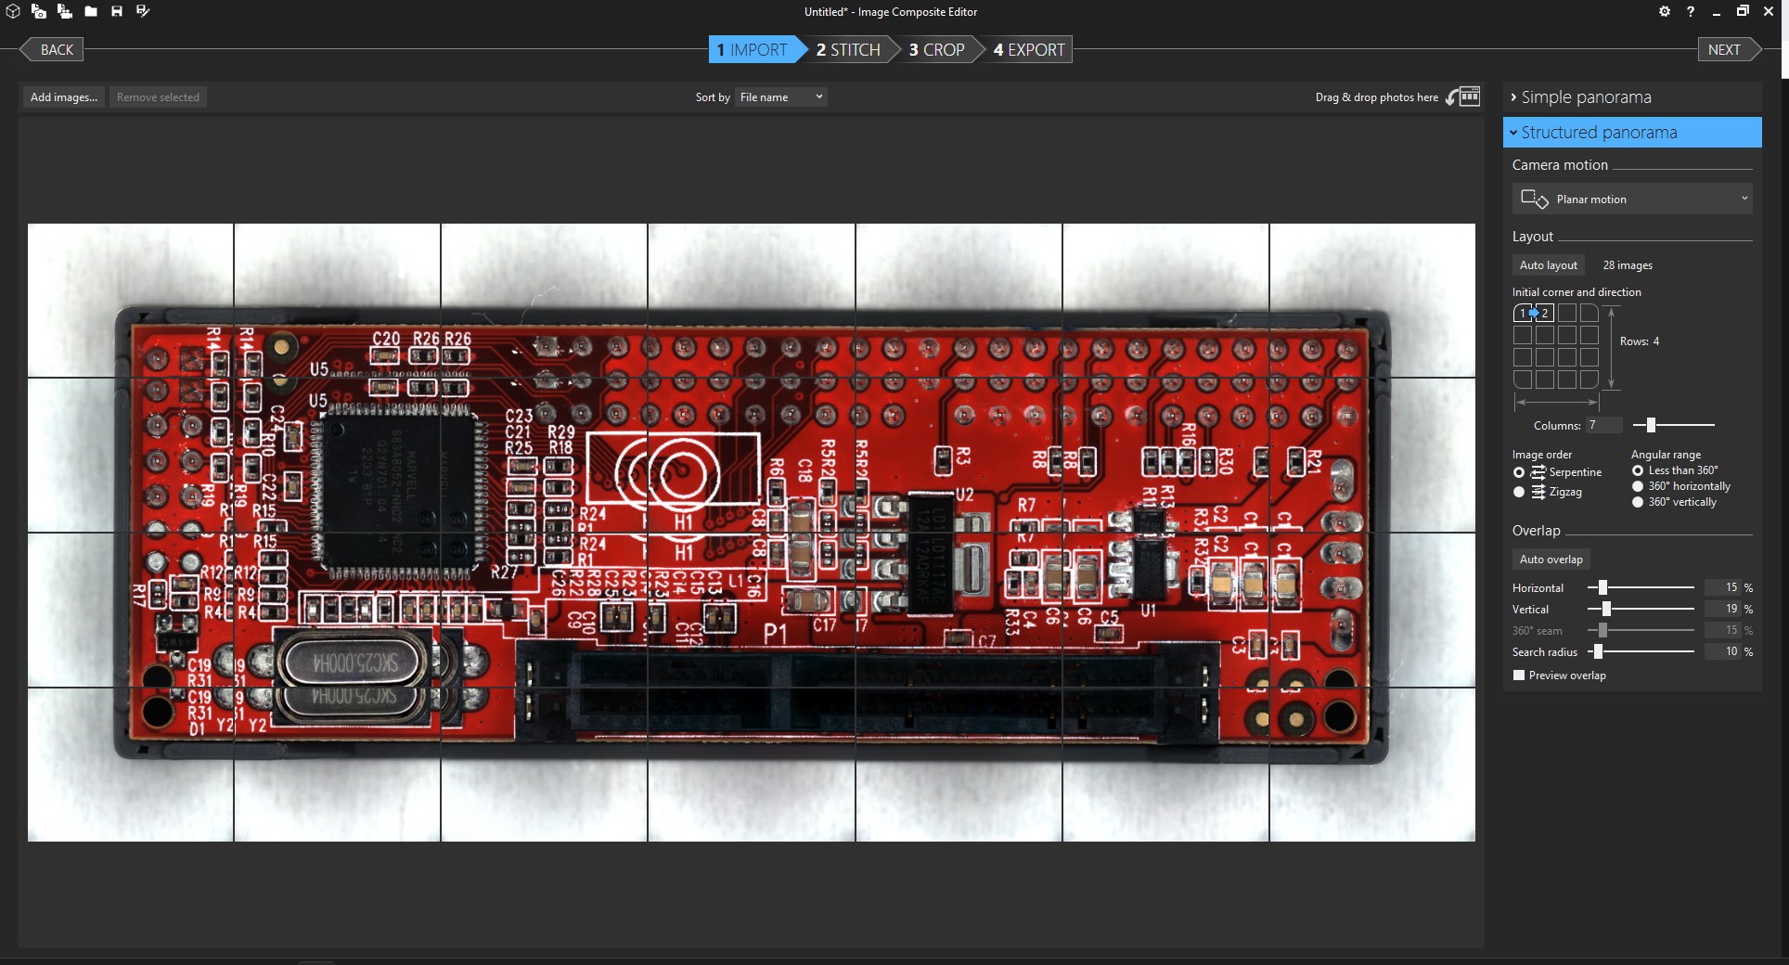Image resolution: width=1789 pixels, height=965 pixels.
Task: Go to the 2 STITCH step
Action: click(x=848, y=50)
